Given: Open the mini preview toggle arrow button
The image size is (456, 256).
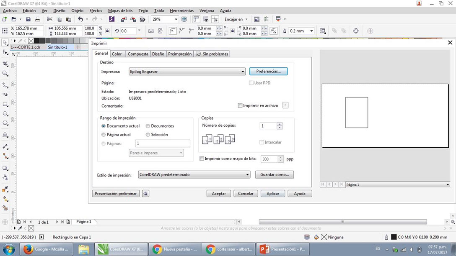Looking at the screenshot, I should pyautogui.click(x=146, y=194).
